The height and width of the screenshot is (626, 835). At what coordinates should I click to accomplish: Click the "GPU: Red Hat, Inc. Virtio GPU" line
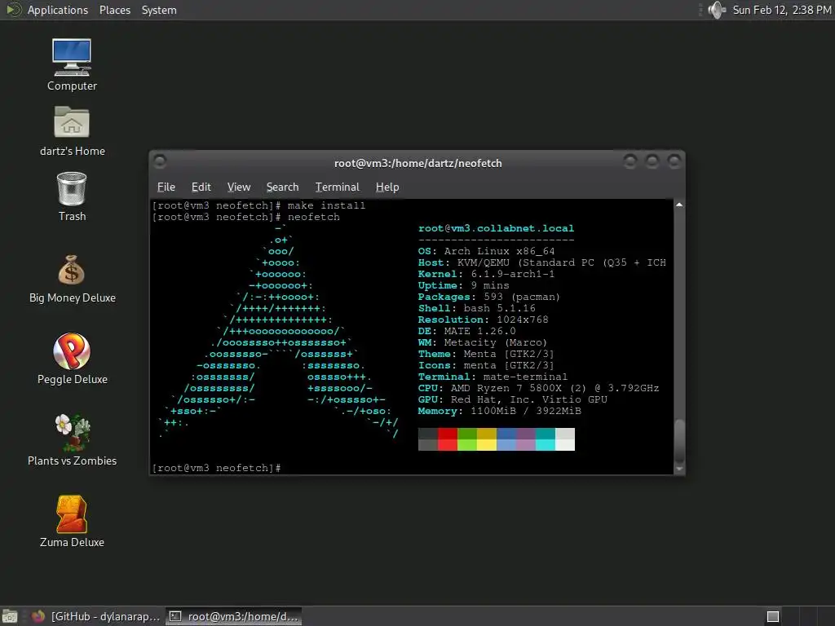coord(512,399)
